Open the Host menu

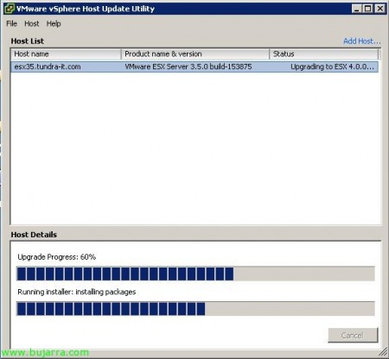coord(32,23)
